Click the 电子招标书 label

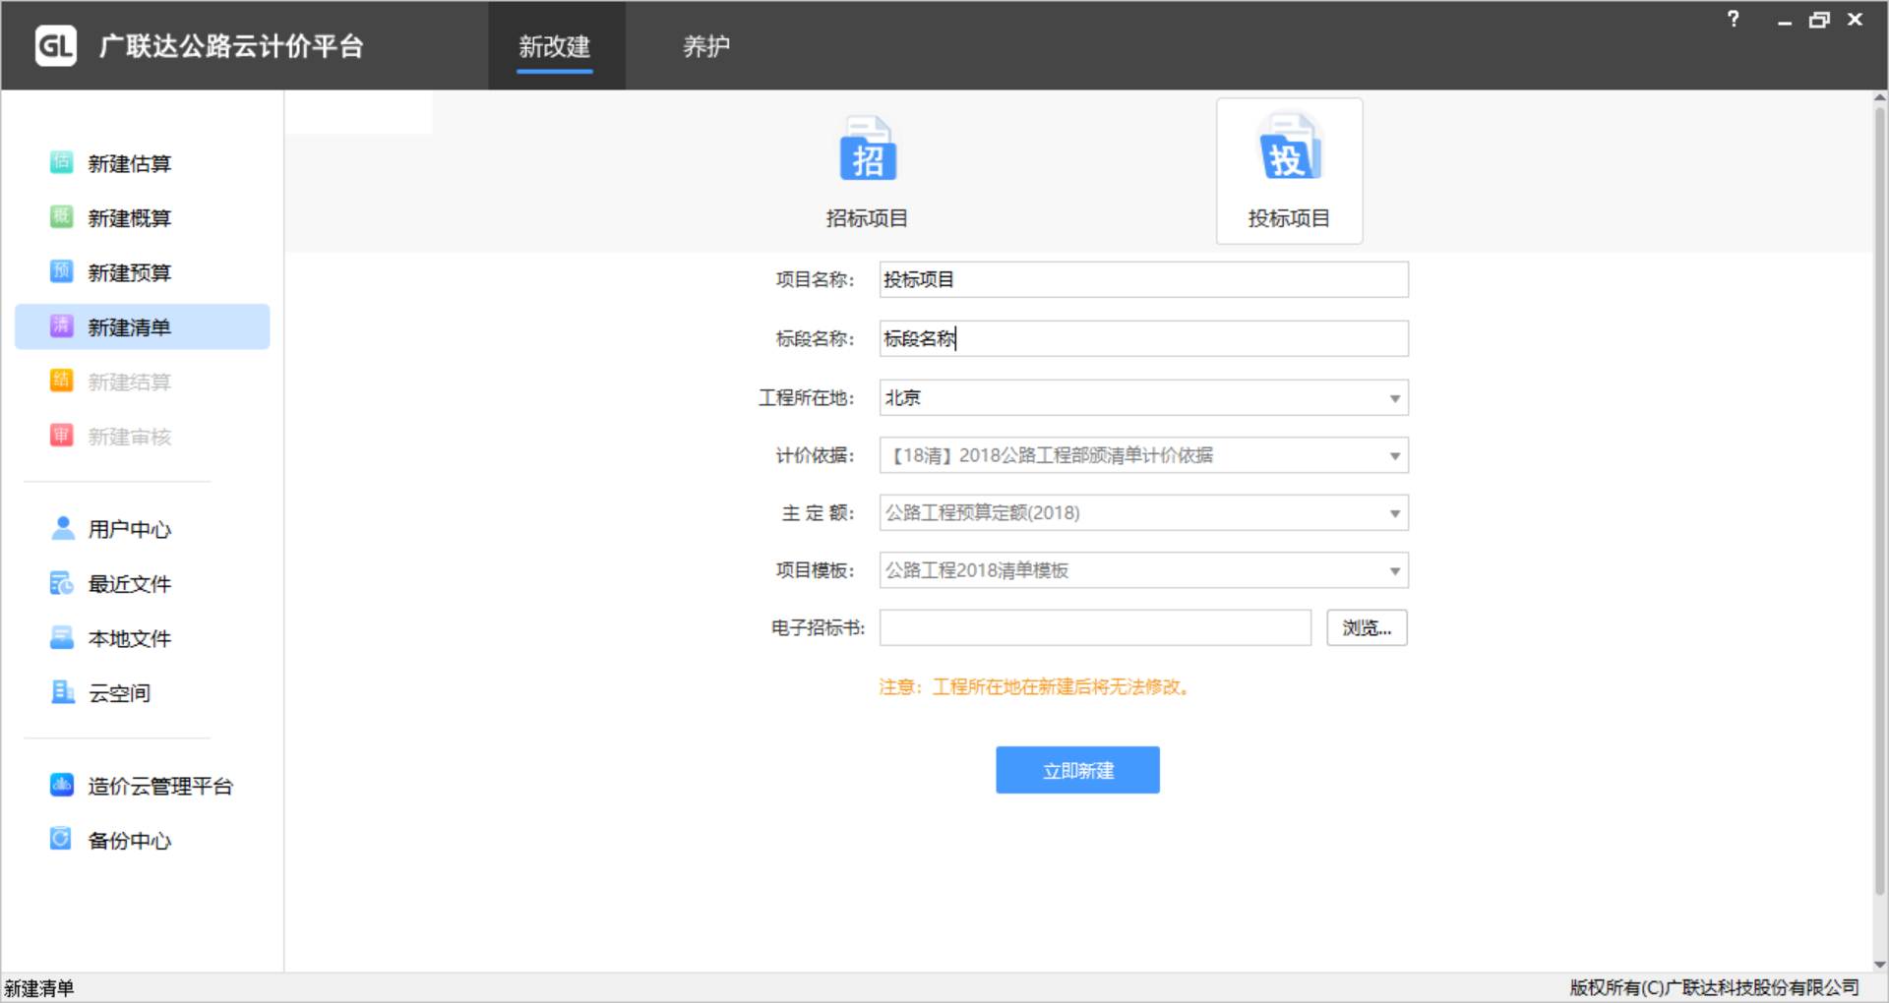point(818,627)
